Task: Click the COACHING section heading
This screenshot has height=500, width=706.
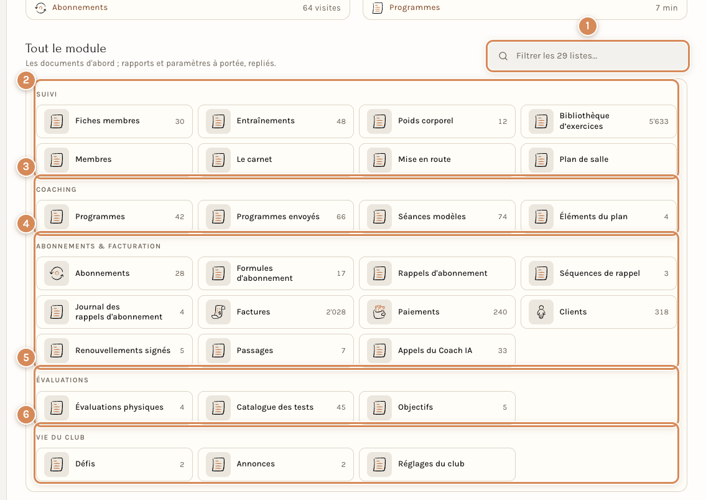Action: coord(56,189)
